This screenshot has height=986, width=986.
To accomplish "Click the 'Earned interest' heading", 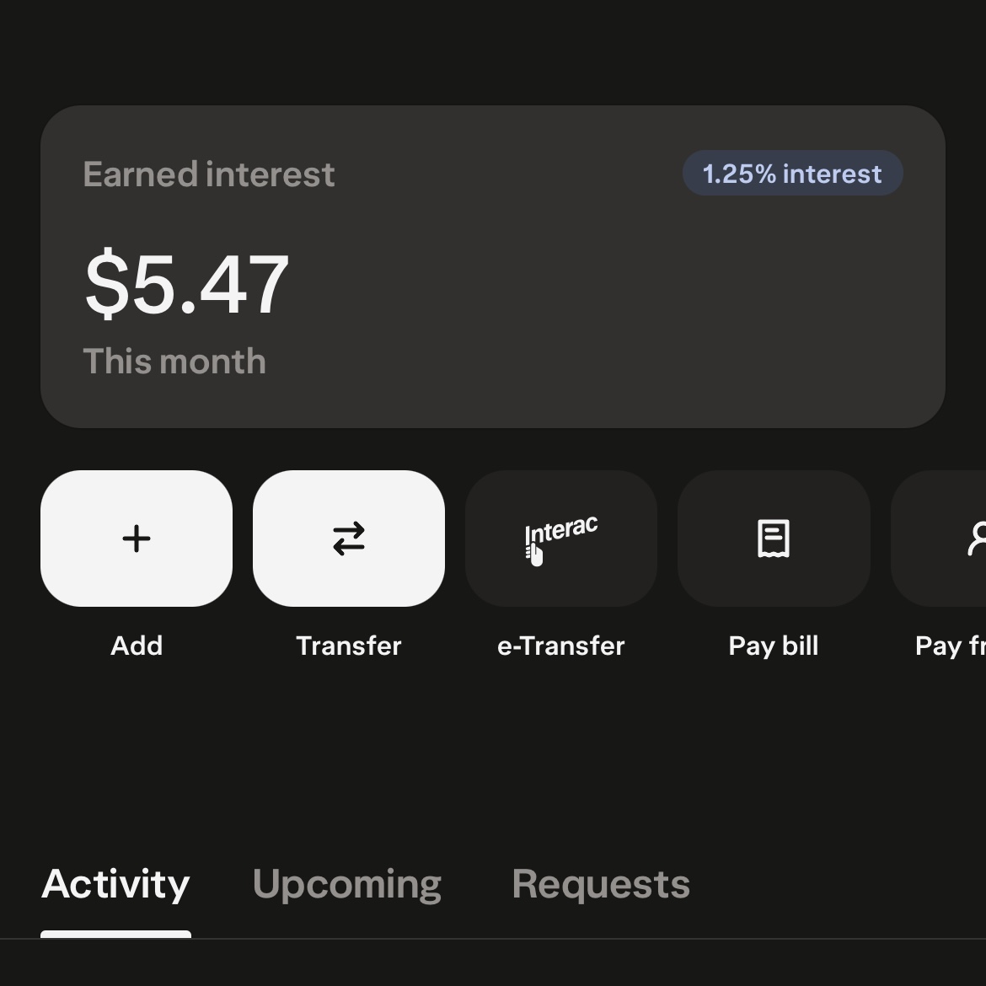I will point(209,174).
